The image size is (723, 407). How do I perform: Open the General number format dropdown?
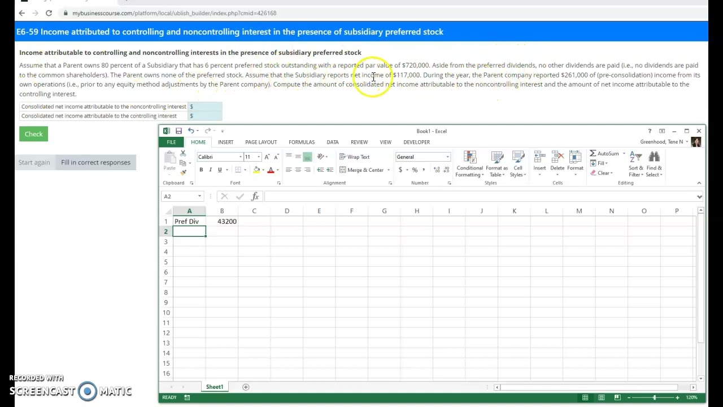pos(448,157)
